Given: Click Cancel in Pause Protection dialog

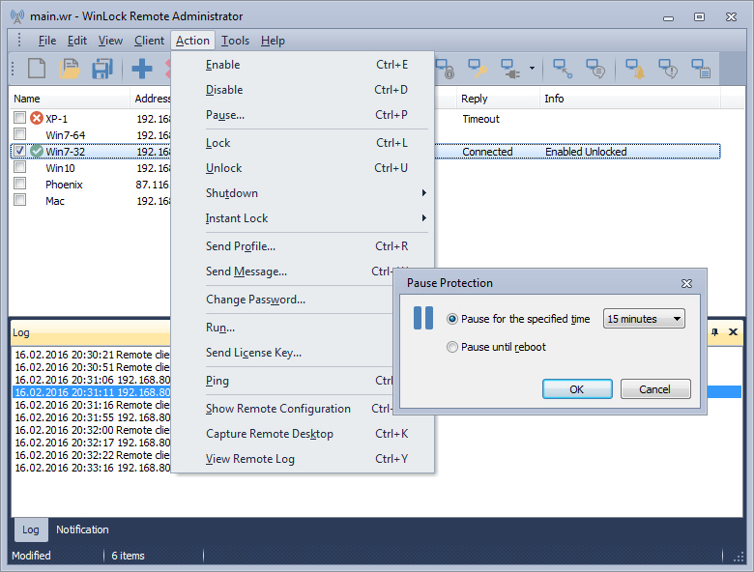Looking at the screenshot, I should point(655,388).
